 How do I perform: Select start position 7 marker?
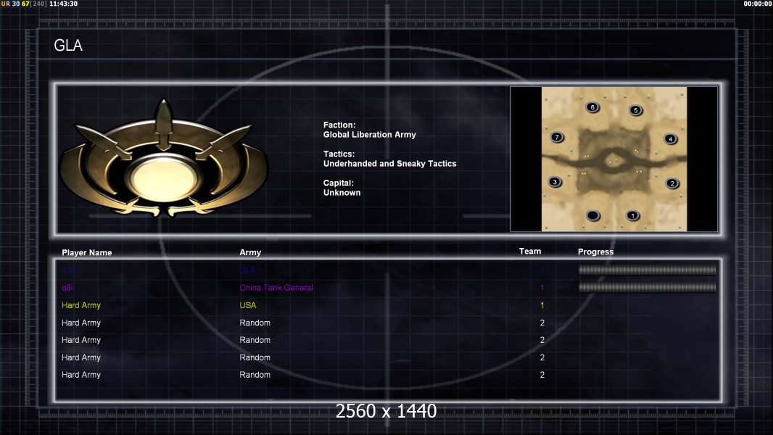click(557, 137)
